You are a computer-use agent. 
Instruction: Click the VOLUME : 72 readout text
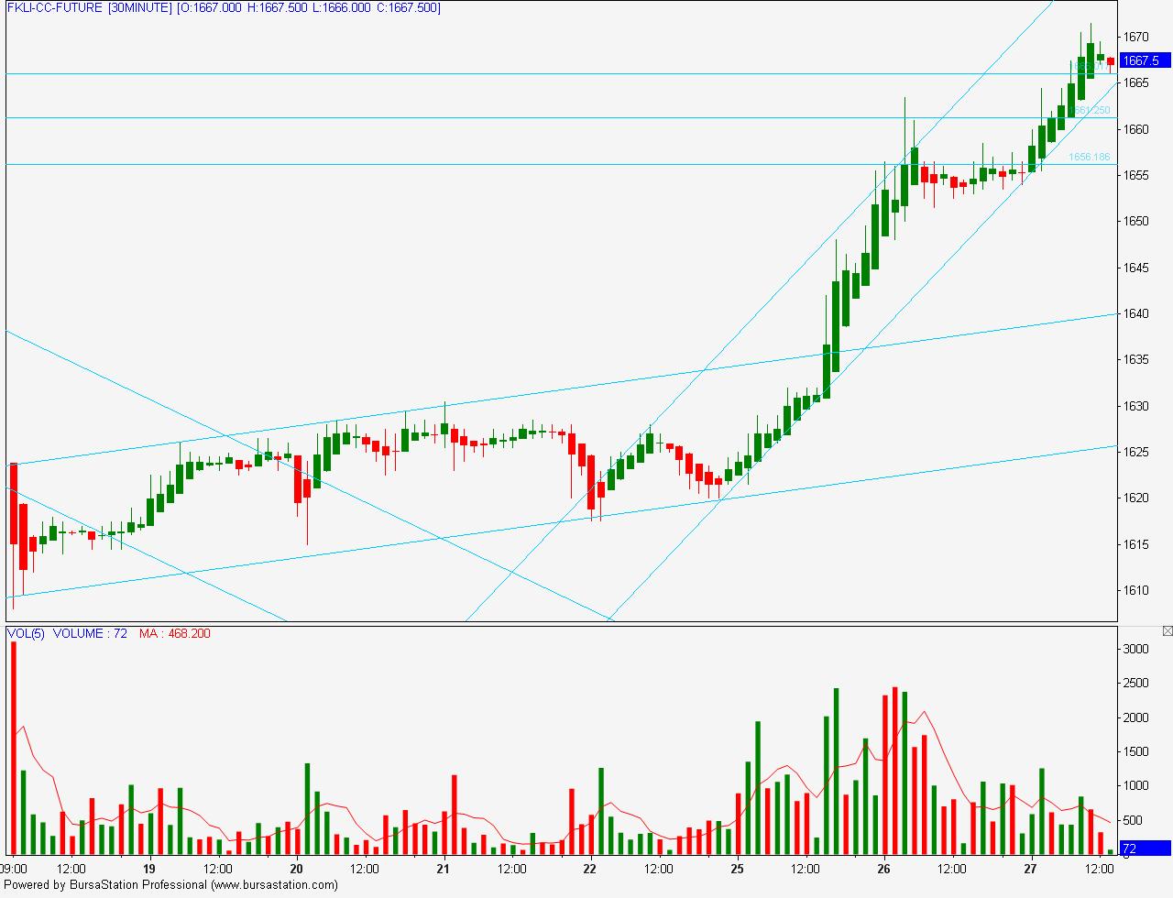(x=90, y=633)
